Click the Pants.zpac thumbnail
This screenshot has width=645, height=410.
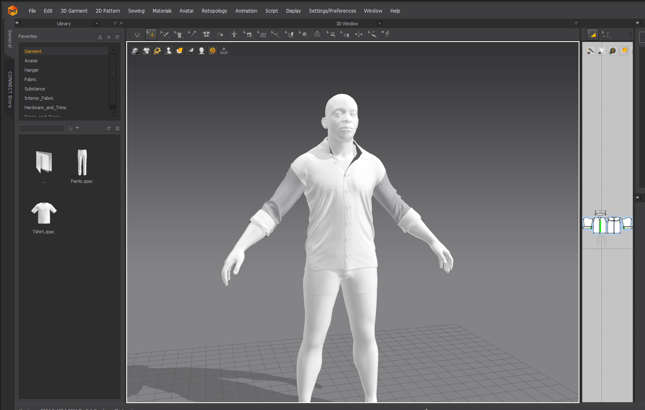click(82, 163)
